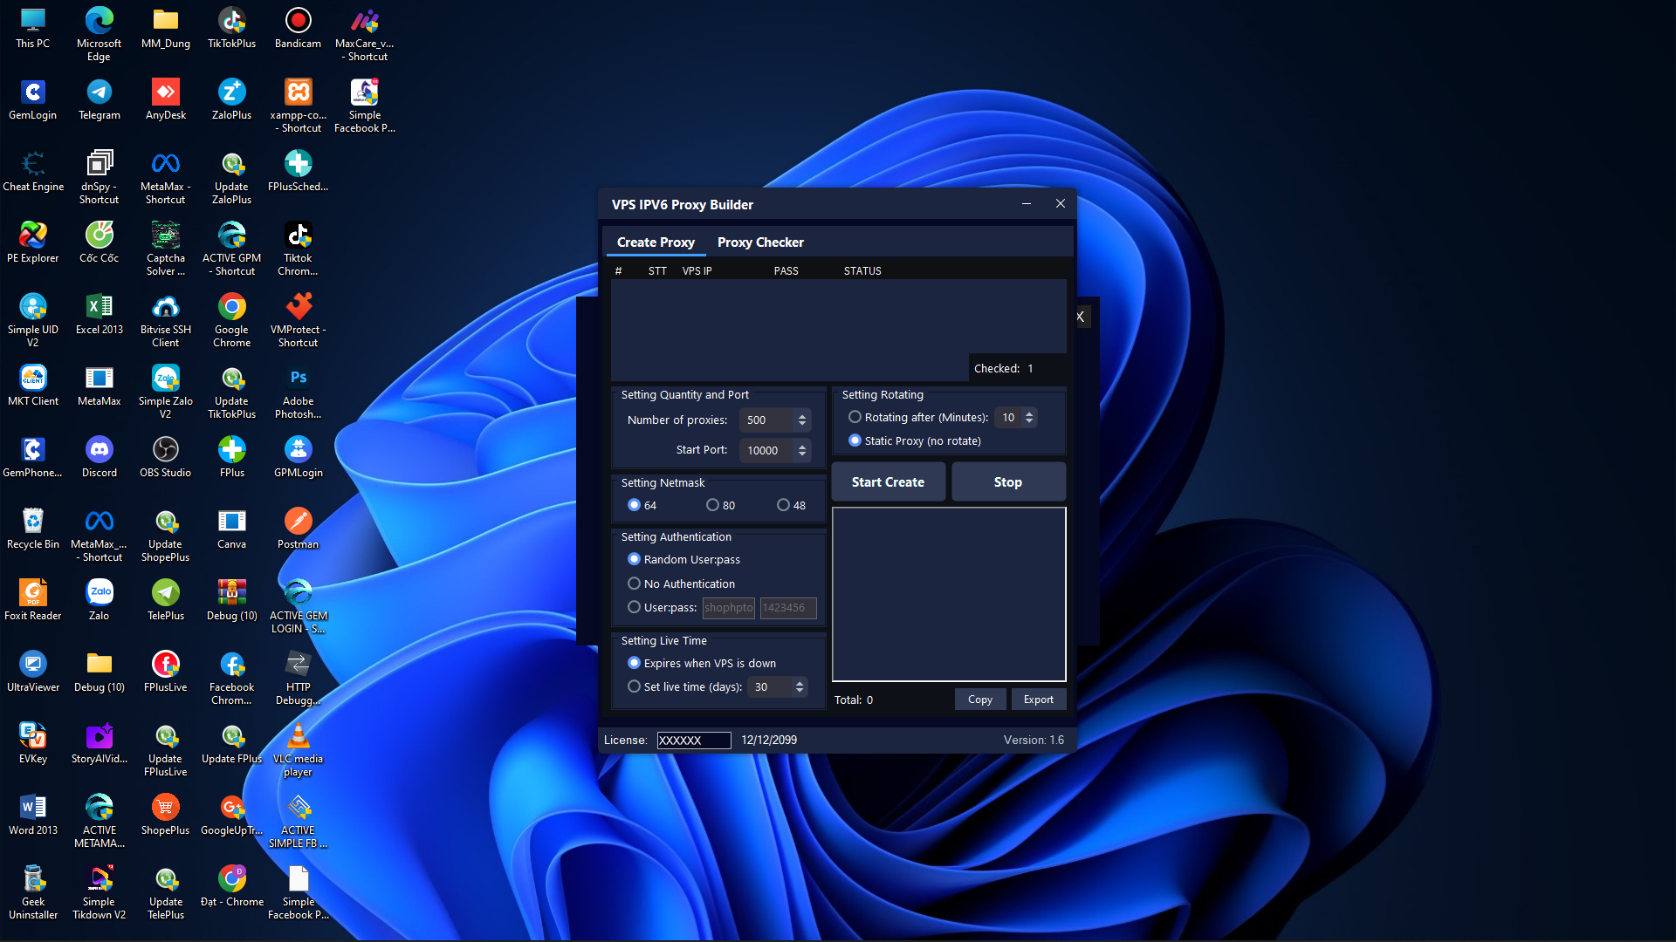Viewport: 1676px width, 942px height.
Task: Open the Bandicam desktop icon
Action: (298, 28)
